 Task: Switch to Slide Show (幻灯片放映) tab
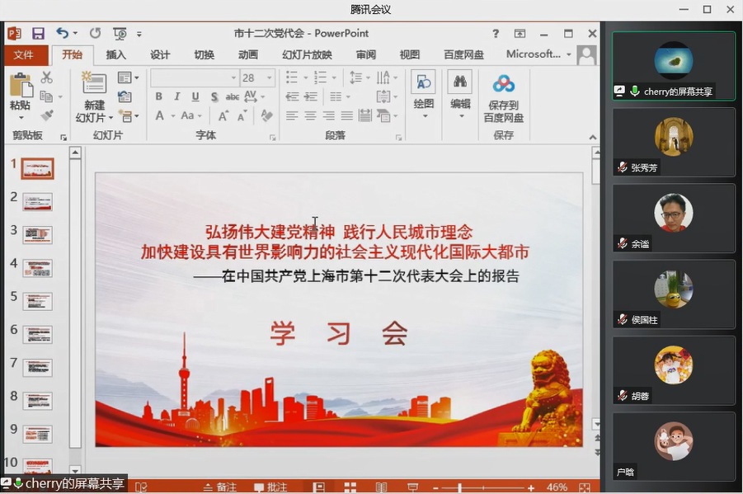307,54
